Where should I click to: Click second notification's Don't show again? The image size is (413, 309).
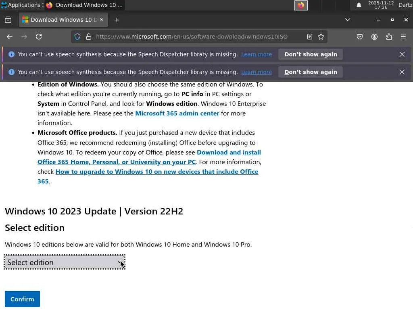(x=311, y=72)
